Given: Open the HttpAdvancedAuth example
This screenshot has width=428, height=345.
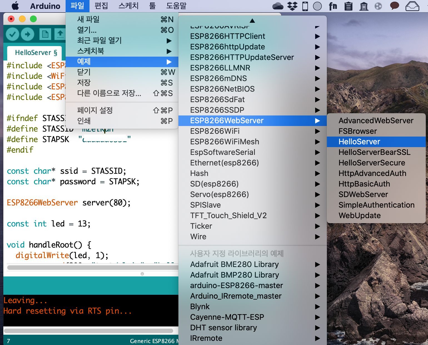Looking at the screenshot, I should pos(376,173).
